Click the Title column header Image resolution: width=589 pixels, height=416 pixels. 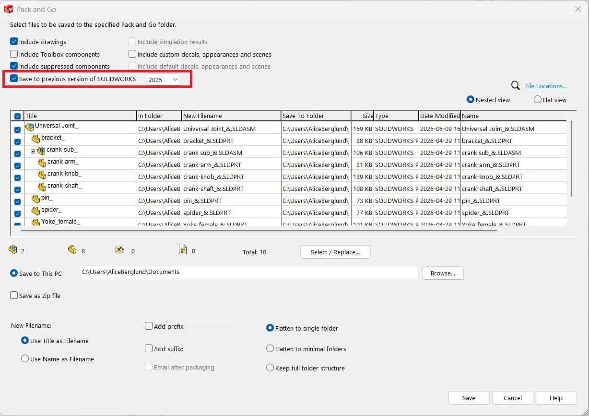click(80, 116)
